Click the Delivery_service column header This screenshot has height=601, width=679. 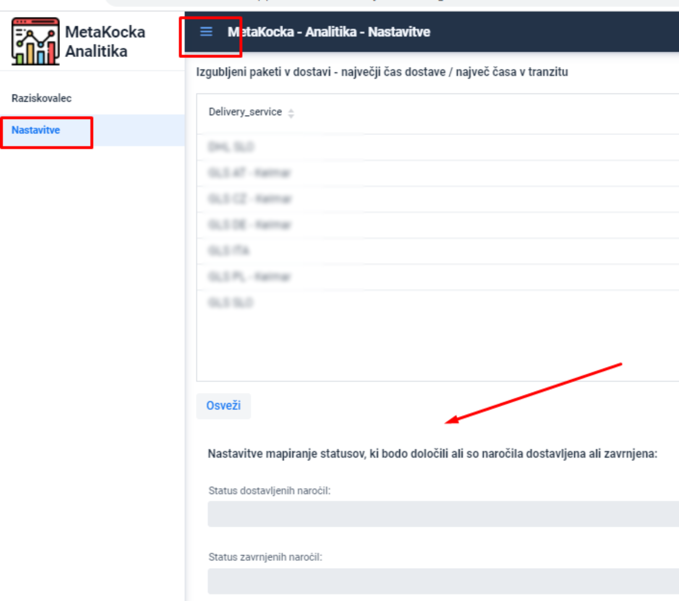pos(245,112)
